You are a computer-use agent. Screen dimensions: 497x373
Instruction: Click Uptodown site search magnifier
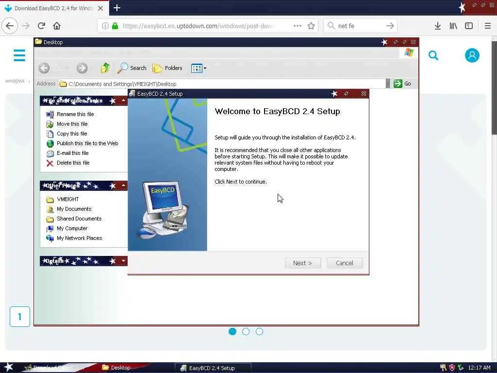click(433, 55)
